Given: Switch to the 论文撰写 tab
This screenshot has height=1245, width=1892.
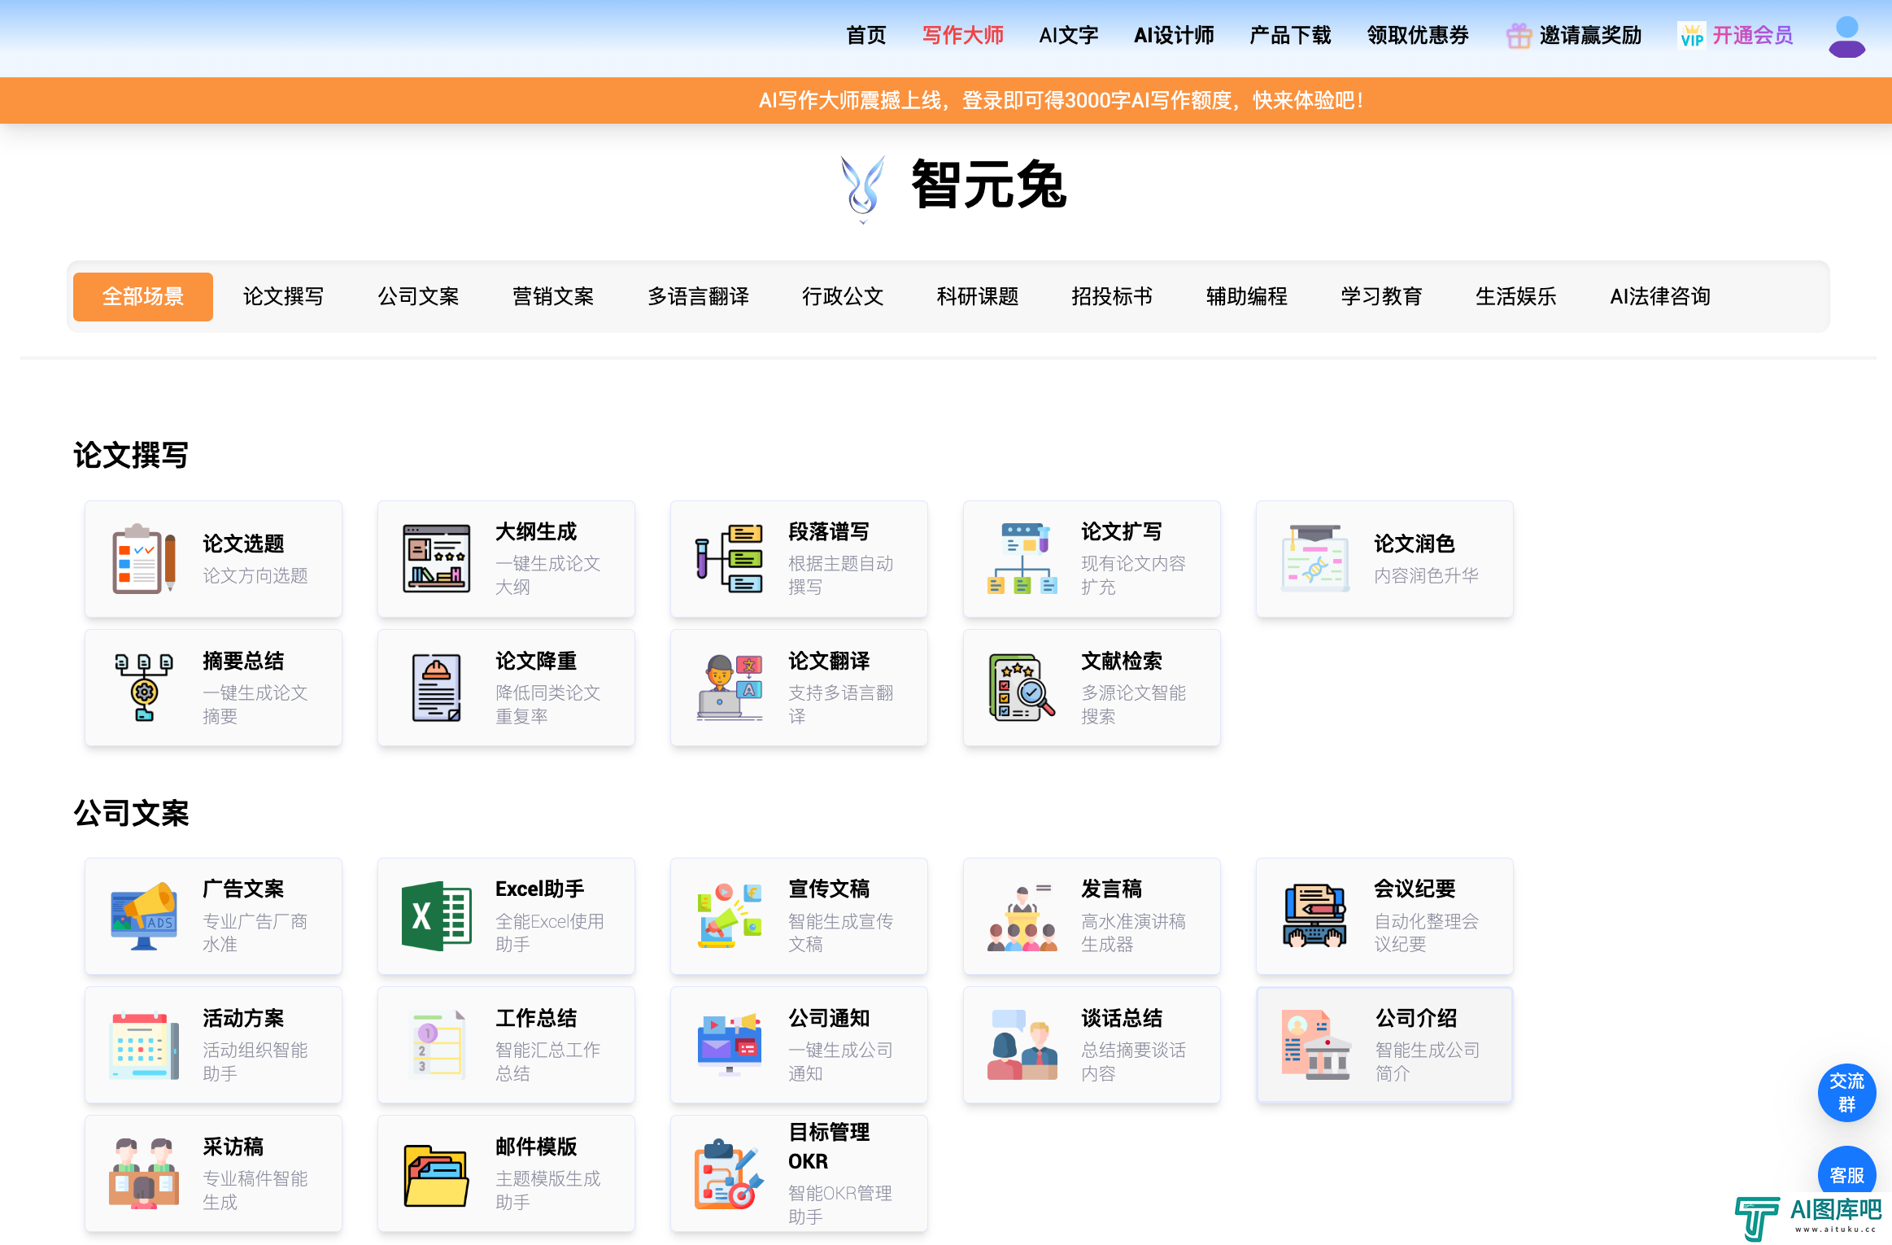Looking at the screenshot, I should pyautogui.click(x=283, y=296).
